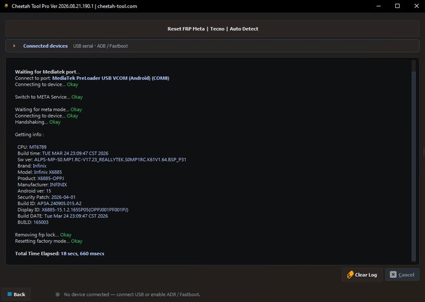Select the 'Removing frp lock... Okay' line
This screenshot has height=302, width=425.
43,235
